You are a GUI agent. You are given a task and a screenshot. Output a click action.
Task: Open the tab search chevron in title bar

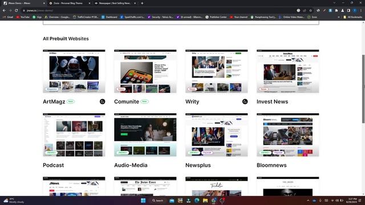pyautogui.click(x=334, y=3)
